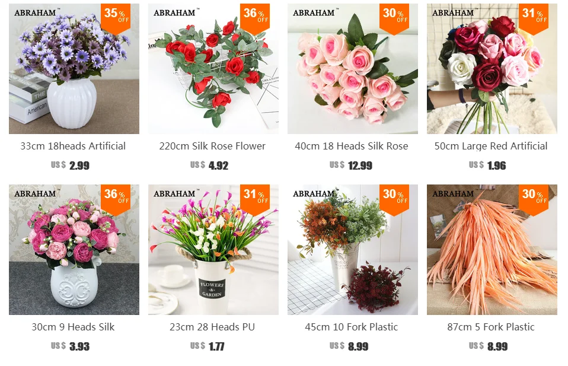568x366 pixels.
Task: Click the 35% OFF badge on daisies
Action: [116, 18]
